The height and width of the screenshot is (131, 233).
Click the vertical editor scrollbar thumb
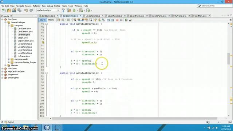coord(229,59)
